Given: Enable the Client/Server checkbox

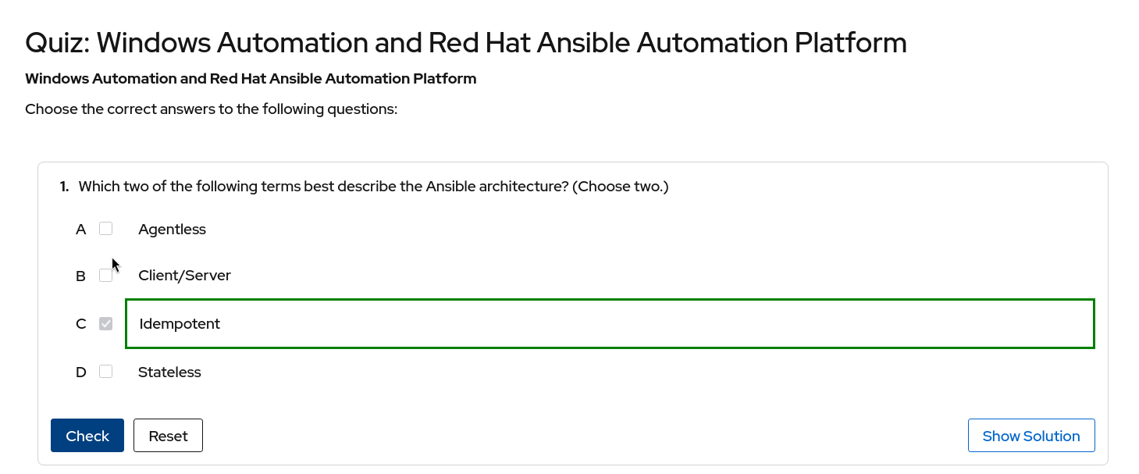Looking at the screenshot, I should tap(106, 276).
